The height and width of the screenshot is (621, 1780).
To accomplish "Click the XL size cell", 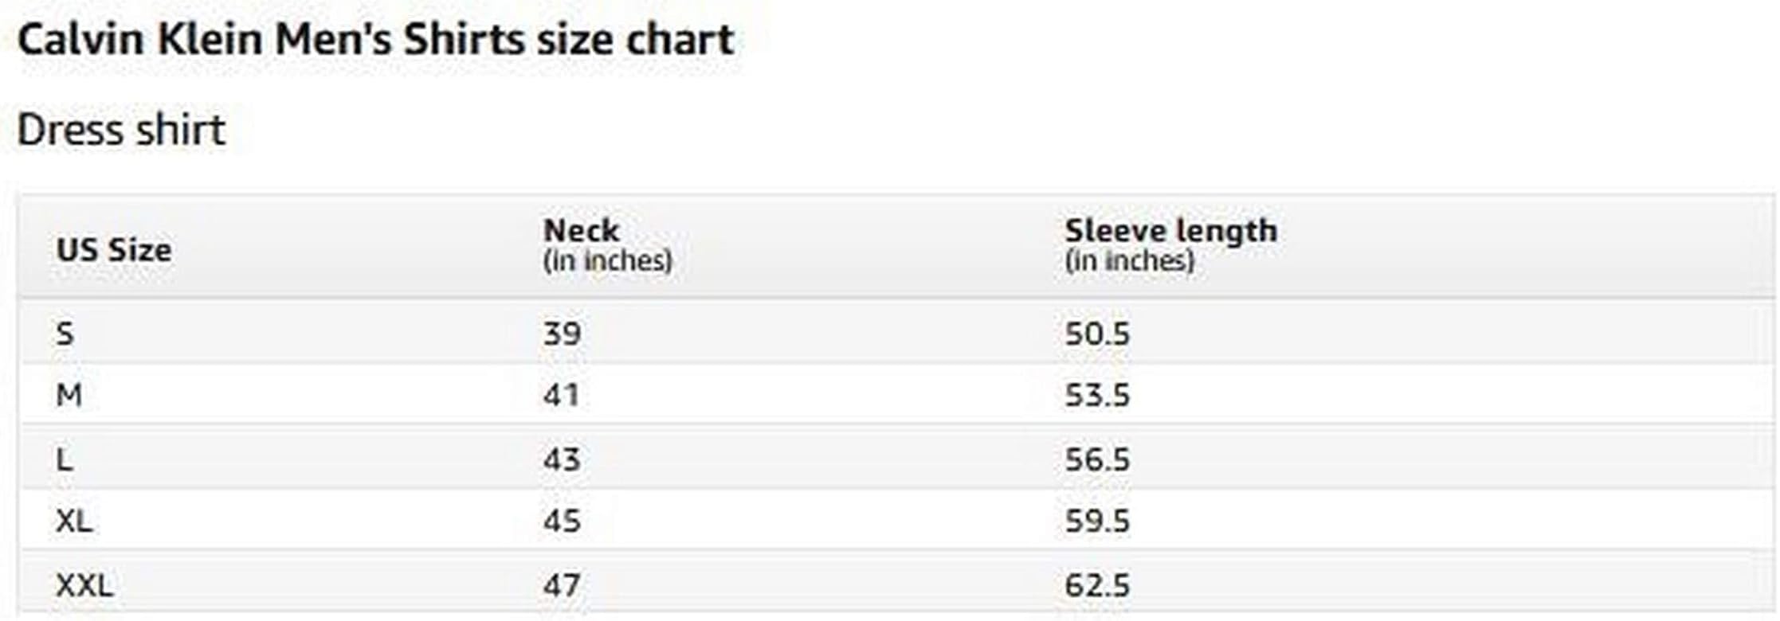I will pyautogui.click(x=74, y=521).
